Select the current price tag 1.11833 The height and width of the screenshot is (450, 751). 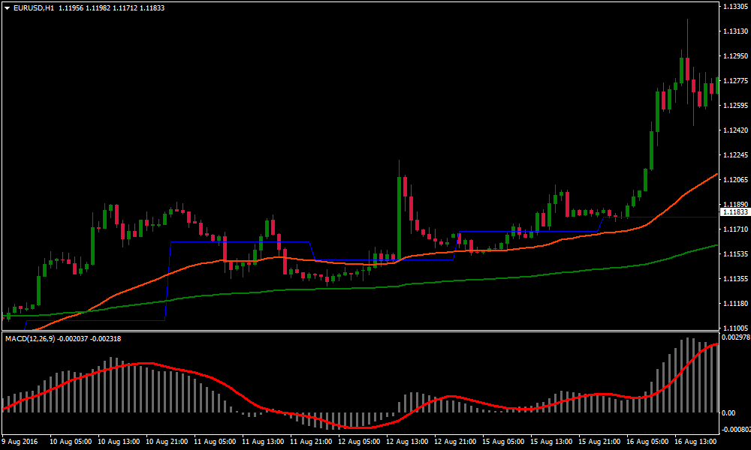(x=734, y=212)
